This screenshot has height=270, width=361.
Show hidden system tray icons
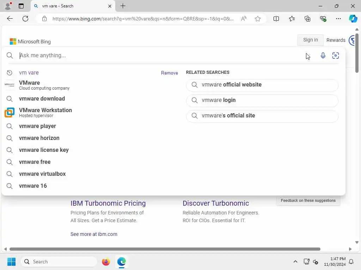point(295,262)
